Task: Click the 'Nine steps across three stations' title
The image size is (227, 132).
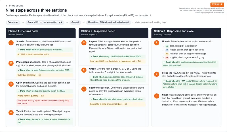Action: 36,10
